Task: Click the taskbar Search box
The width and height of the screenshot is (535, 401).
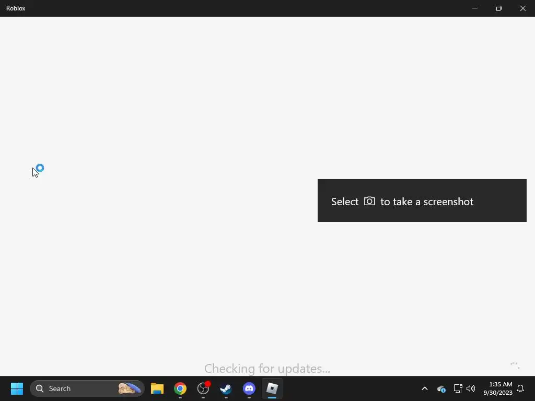Action: click(x=87, y=388)
